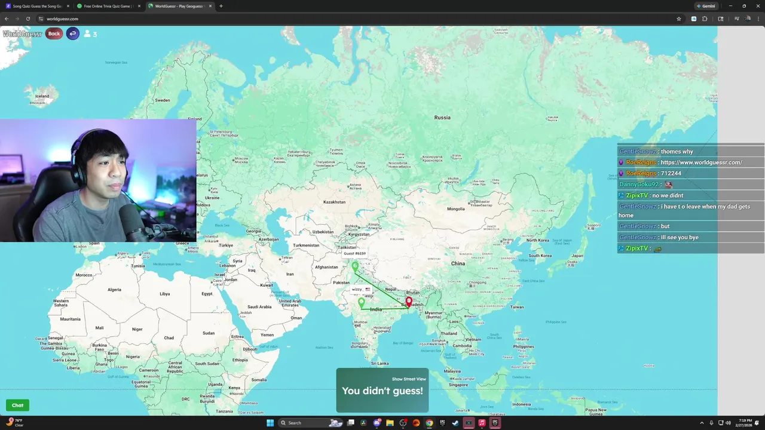Viewport: 765px width, 430px height.
Task: Click the site information icon
Action: (x=41, y=19)
